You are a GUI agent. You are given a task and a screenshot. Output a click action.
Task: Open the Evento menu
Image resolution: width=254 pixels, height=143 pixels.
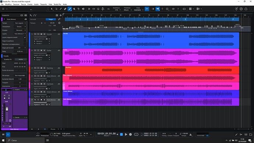(x=30, y=4)
